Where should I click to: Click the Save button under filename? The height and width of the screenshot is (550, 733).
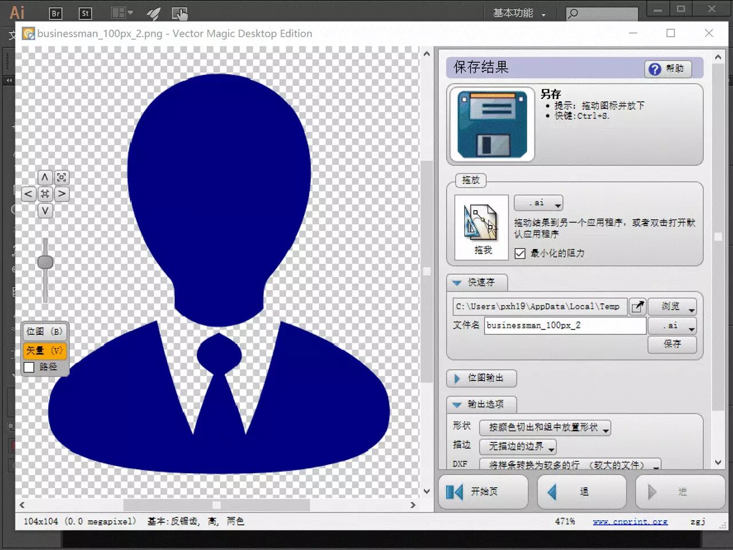(x=672, y=344)
